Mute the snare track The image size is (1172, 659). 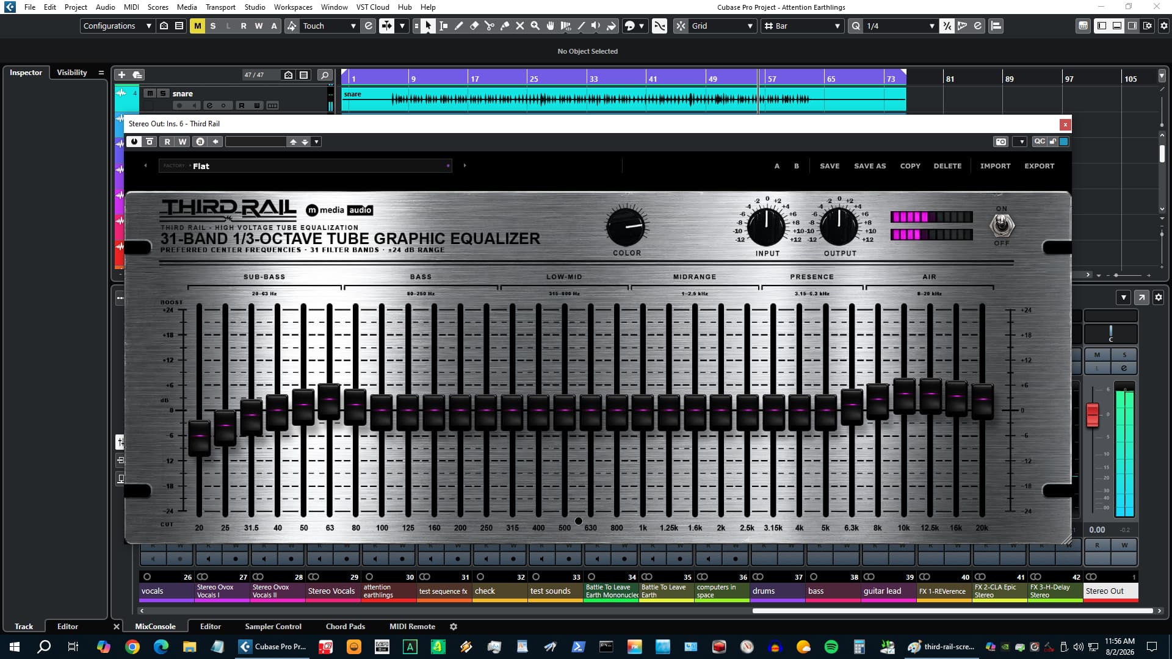150,93
